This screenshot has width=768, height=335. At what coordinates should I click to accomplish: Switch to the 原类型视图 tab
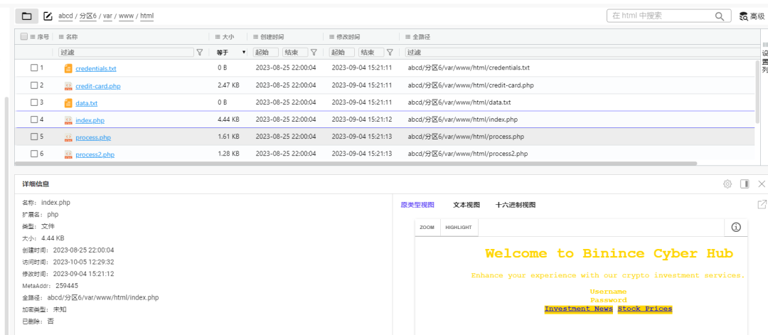[417, 205]
